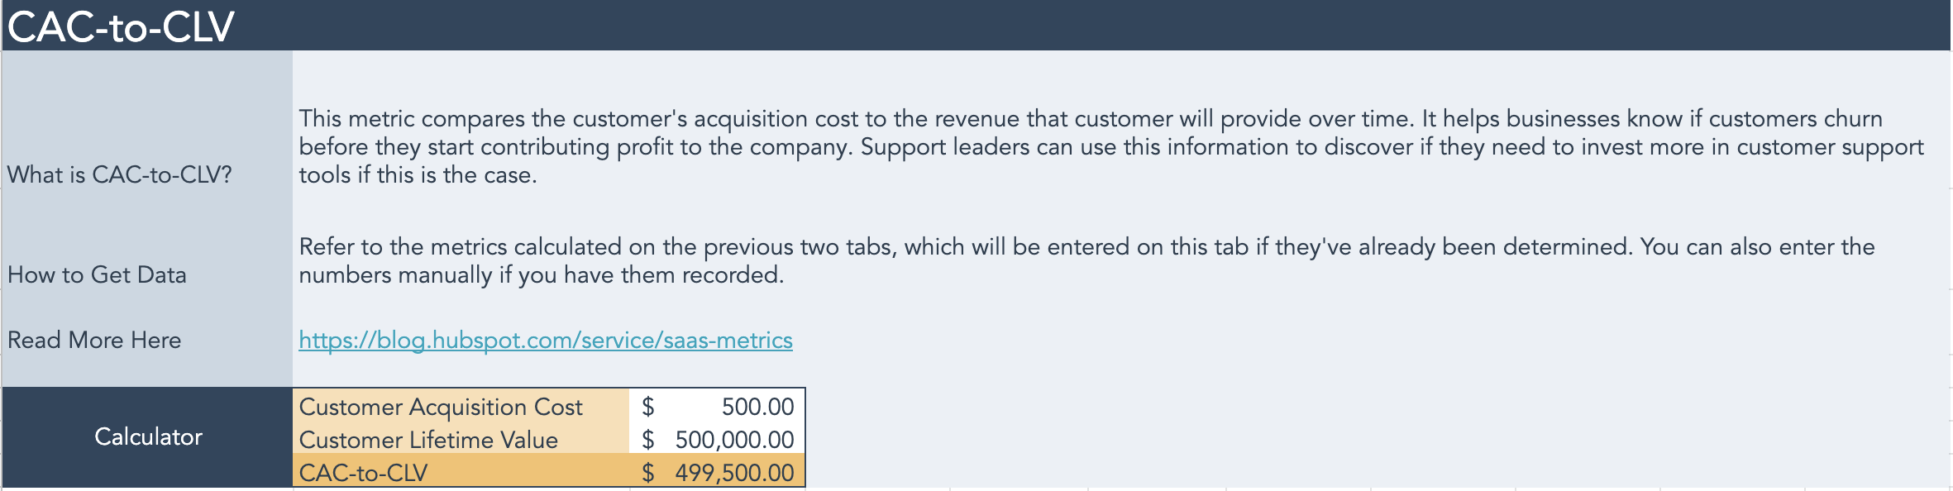Click the "What is CAC-to-CLV?" label cell
The height and width of the screenshot is (491, 1953).
point(120,174)
